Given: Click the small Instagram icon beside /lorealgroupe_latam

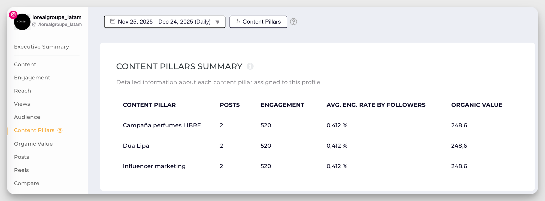Looking at the screenshot, I should tap(34, 24).
